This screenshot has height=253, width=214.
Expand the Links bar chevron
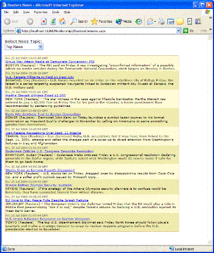tap(211, 30)
